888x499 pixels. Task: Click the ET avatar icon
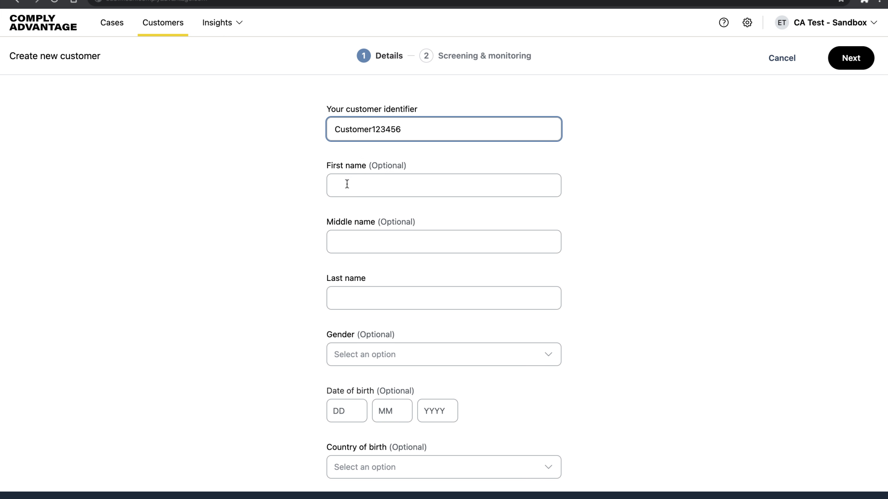[x=782, y=22]
